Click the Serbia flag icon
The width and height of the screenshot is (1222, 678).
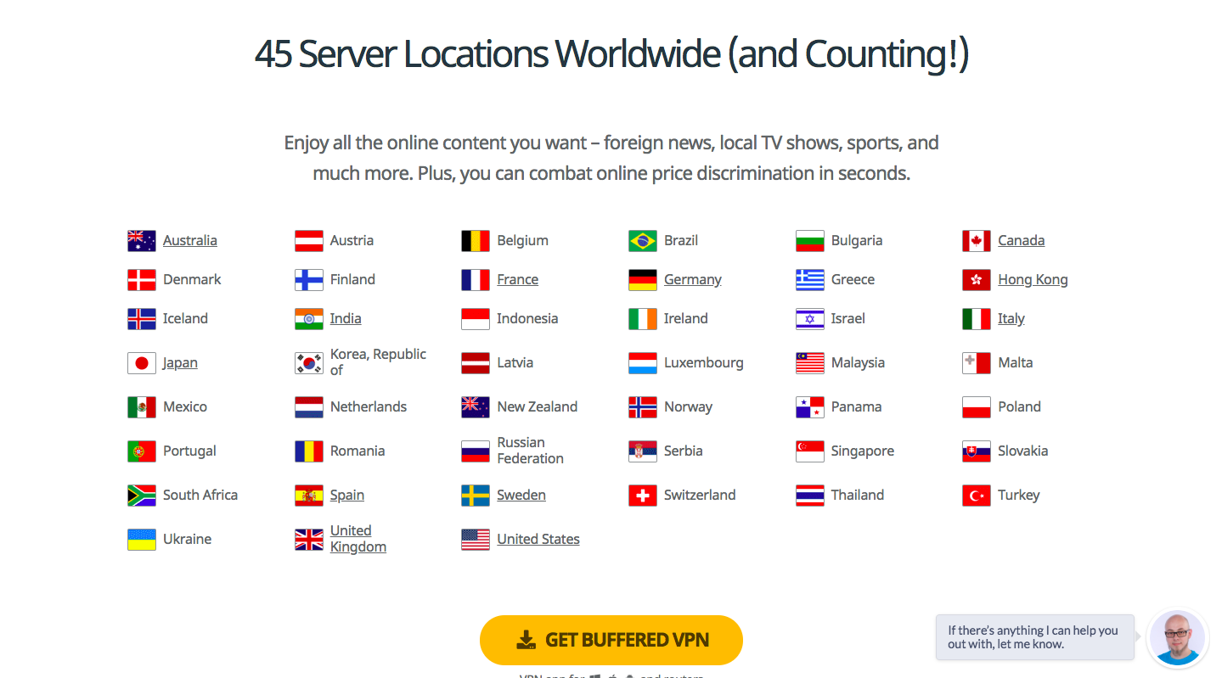[643, 451]
